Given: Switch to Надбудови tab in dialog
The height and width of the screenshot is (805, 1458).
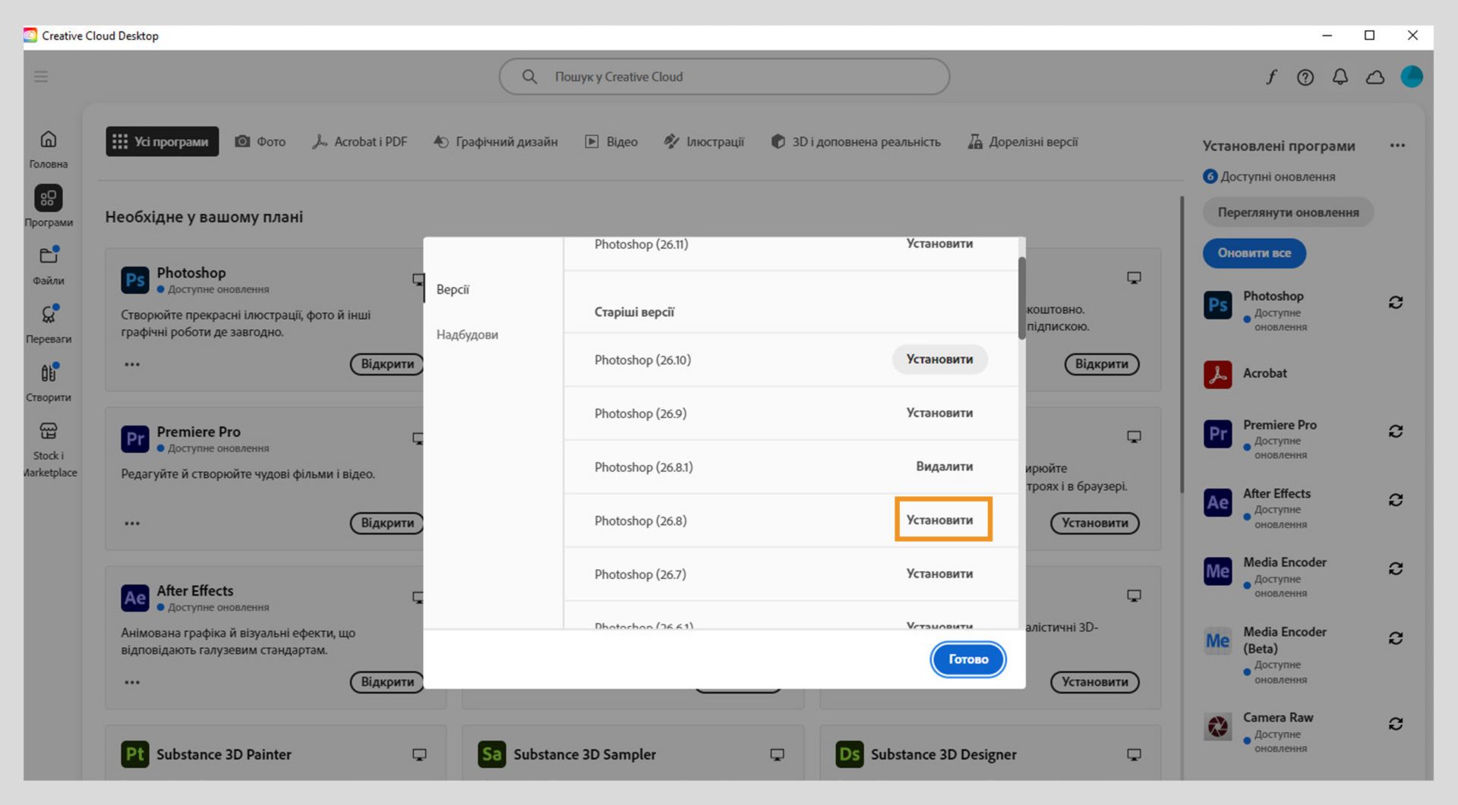Looking at the screenshot, I should (x=467, y=335).
